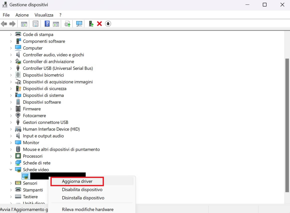Click the Componenti software icon
Image resolution: width=290 pixels, height=213 pixels.
(18, 41)
